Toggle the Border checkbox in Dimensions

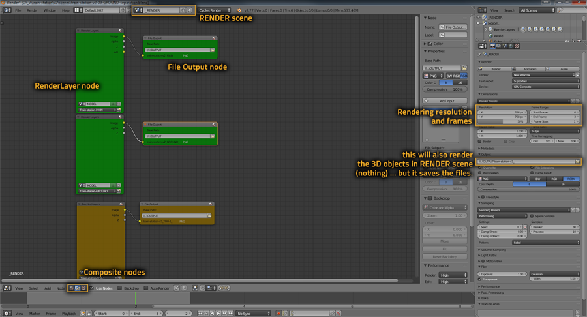click(480, 142)
